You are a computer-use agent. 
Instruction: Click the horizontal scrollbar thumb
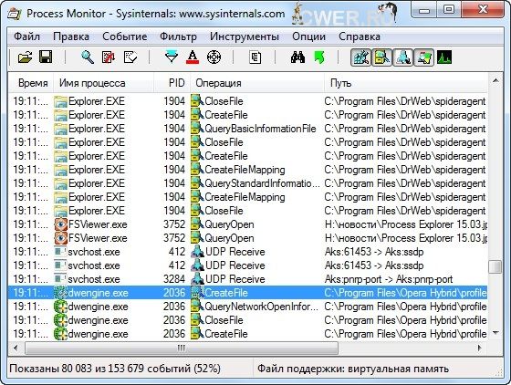point(182,348)
